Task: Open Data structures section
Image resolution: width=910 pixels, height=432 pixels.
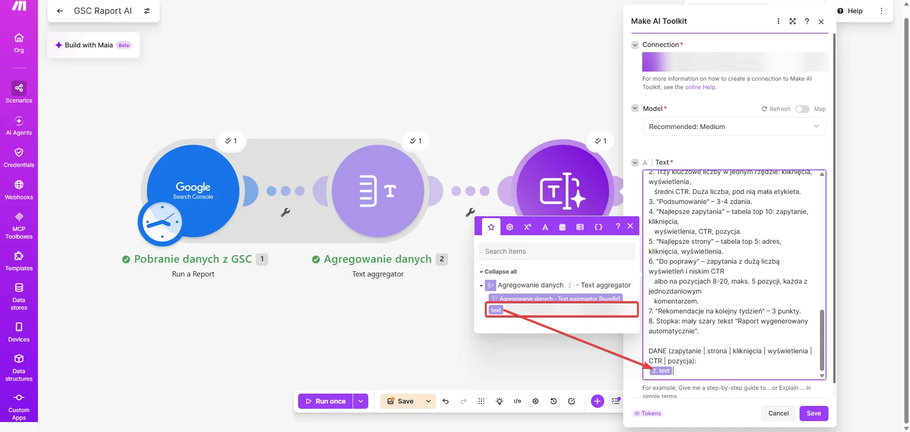Action: click(19, 368)
